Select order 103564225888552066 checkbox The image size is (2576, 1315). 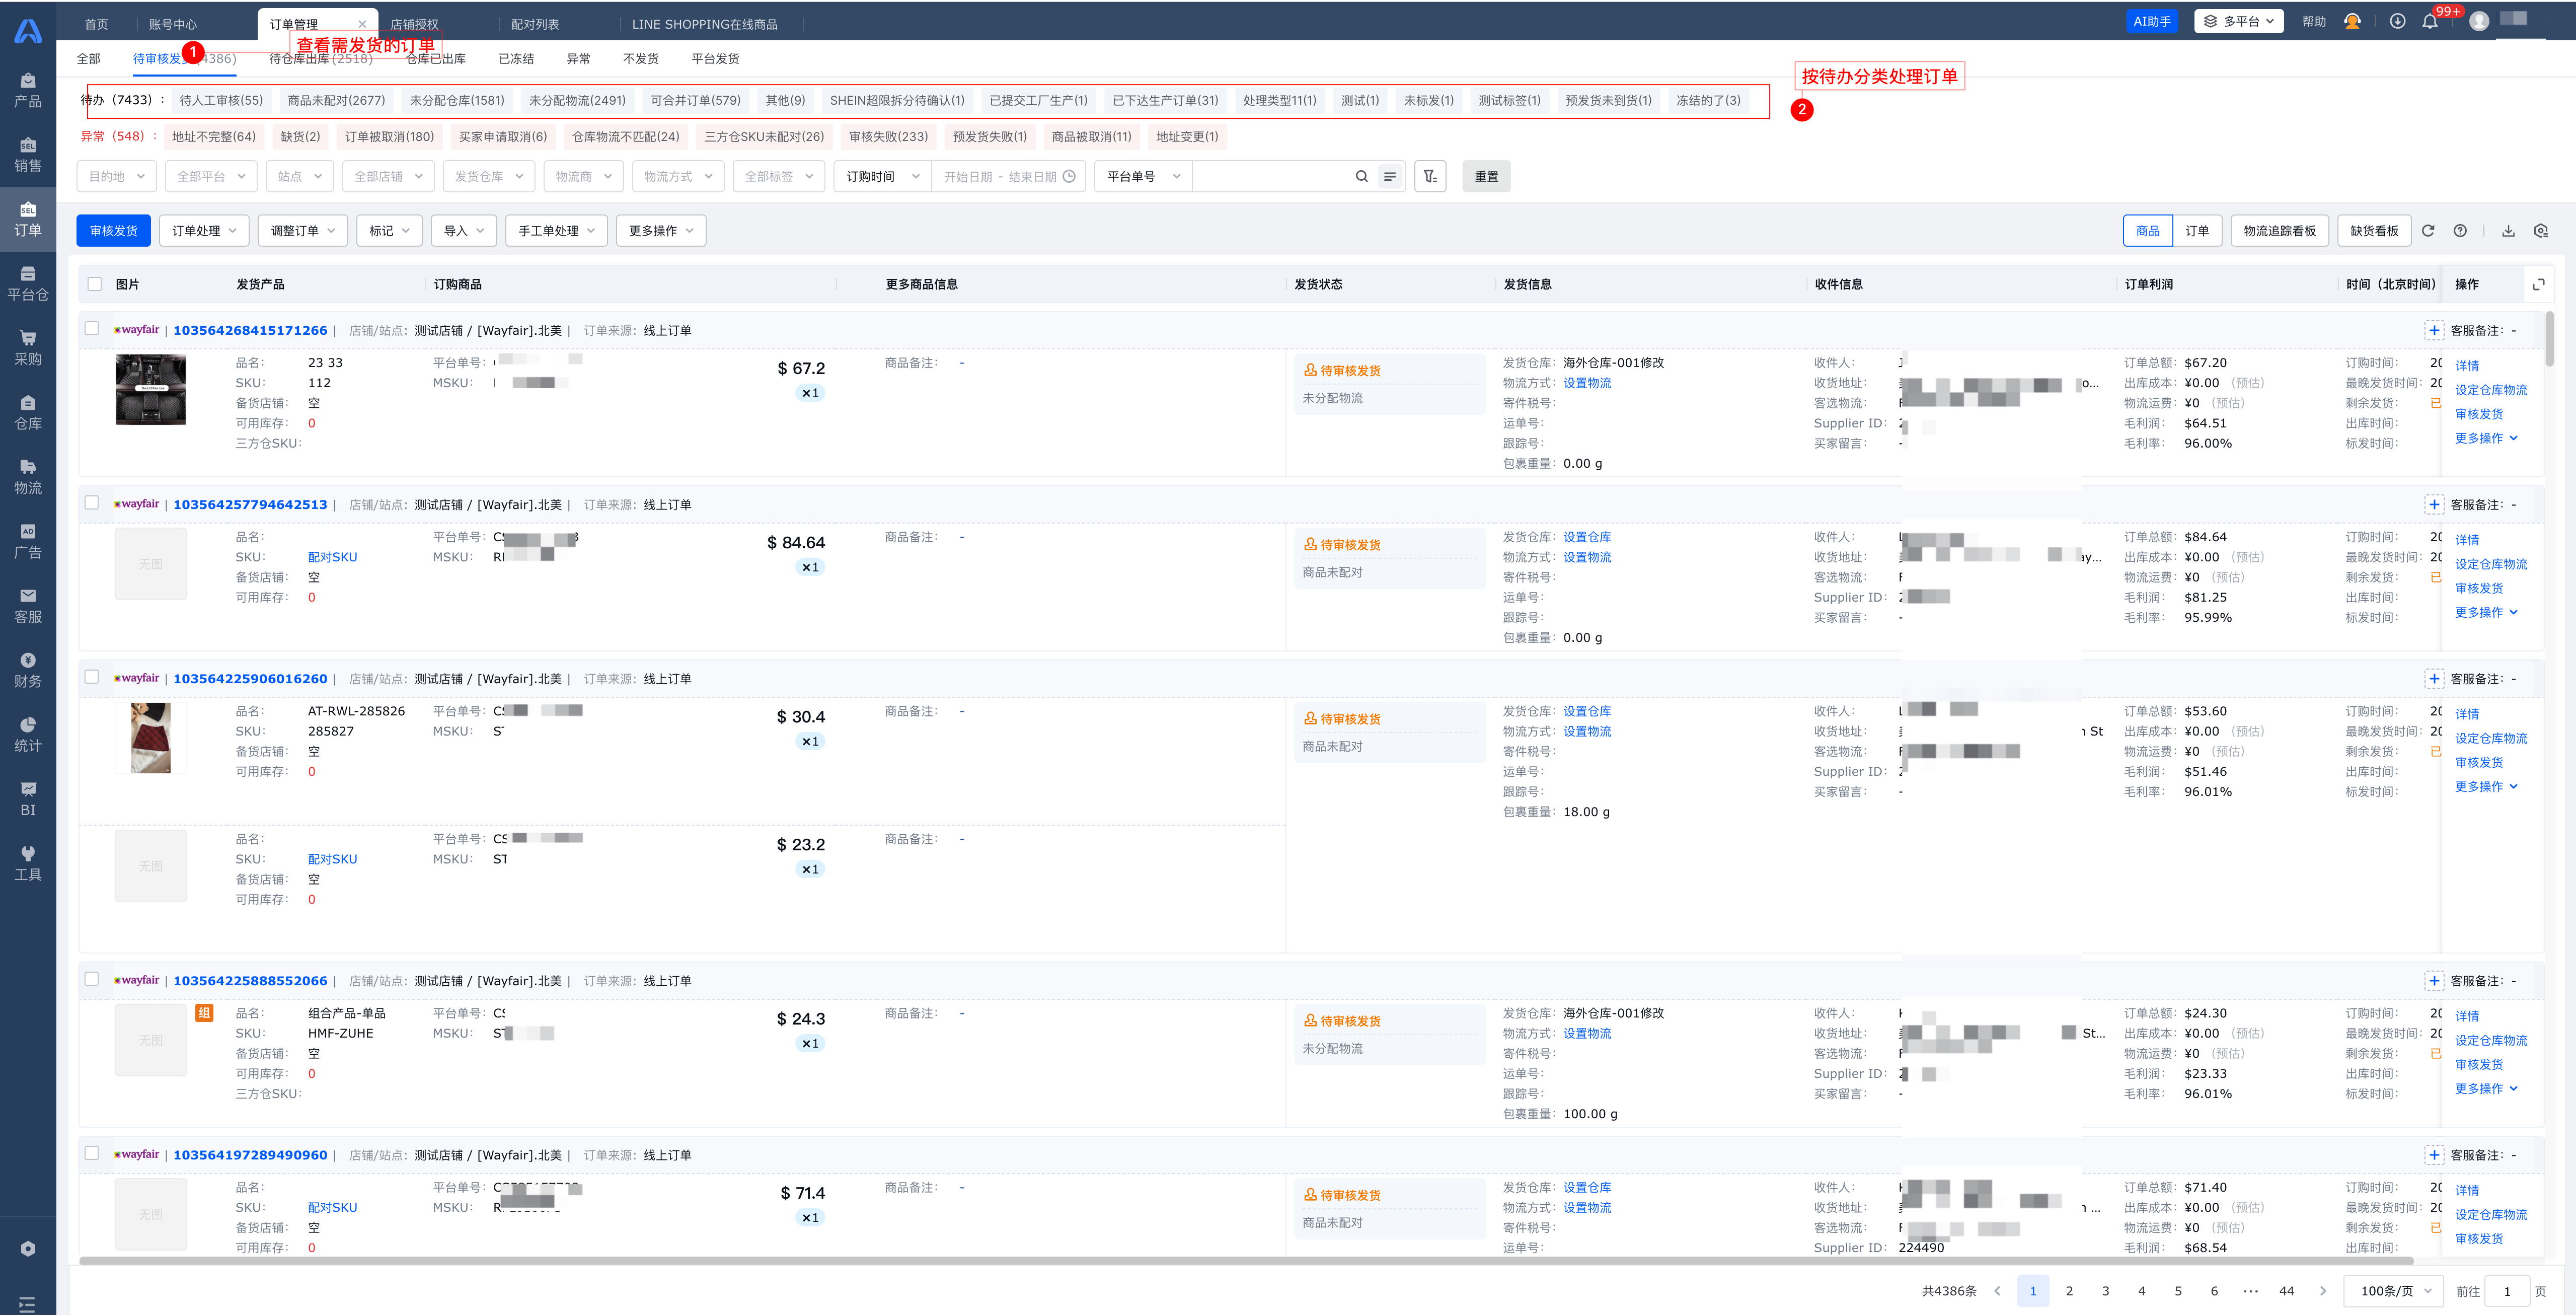coord(92,978)
